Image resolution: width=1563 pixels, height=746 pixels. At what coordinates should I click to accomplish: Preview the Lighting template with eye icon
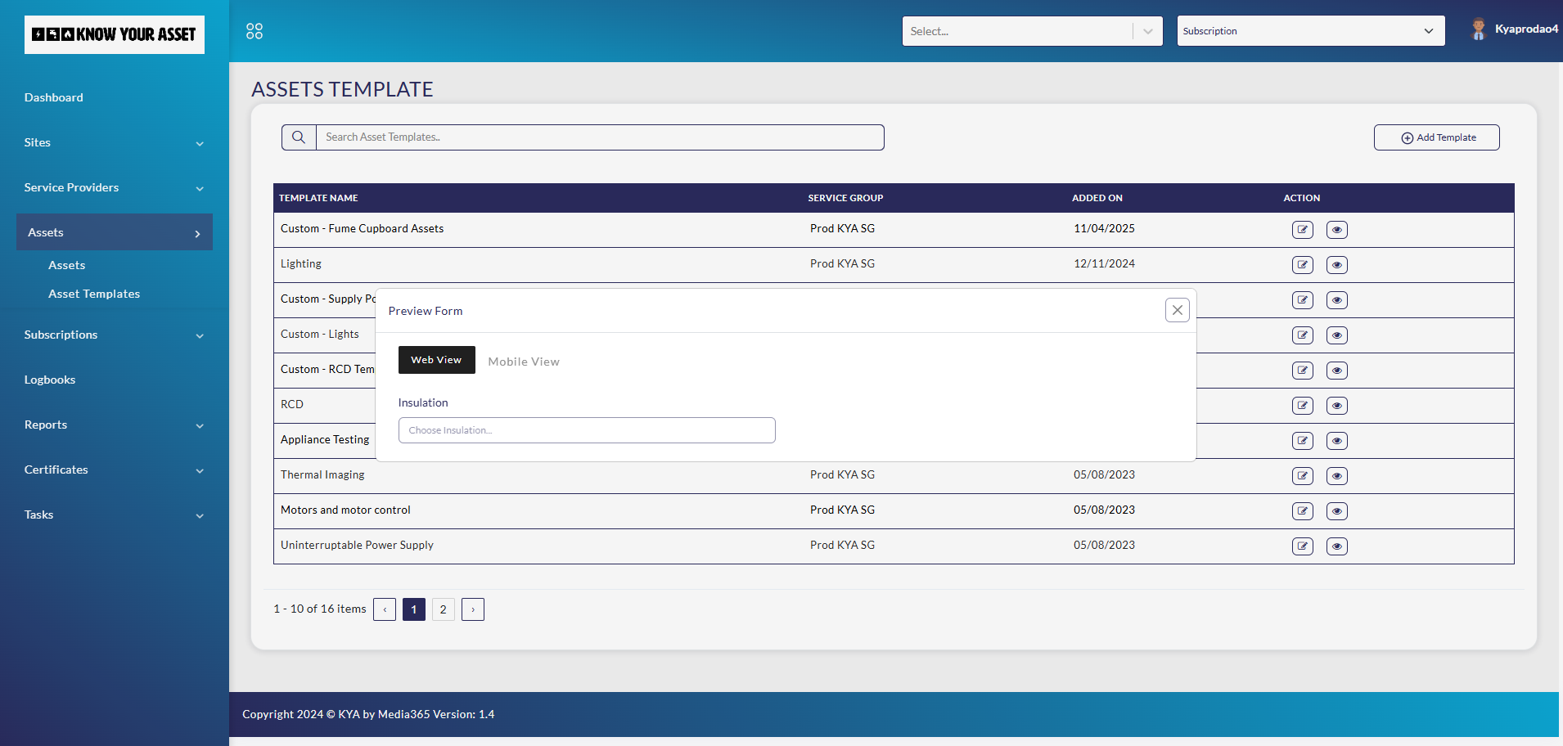point(1336,265)
